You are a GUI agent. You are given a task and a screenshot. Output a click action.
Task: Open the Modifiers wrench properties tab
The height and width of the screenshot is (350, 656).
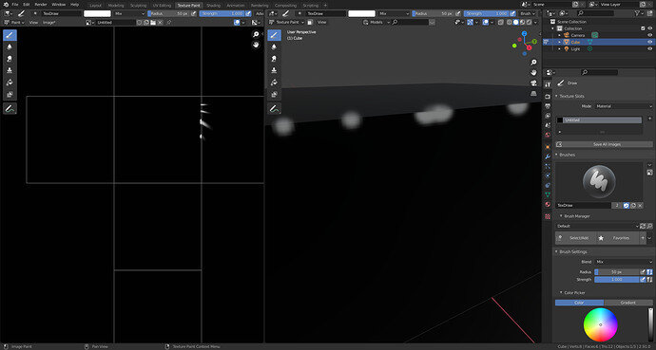[548, 157]
